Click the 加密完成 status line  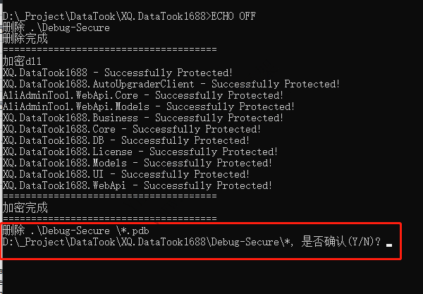point(25,208)
